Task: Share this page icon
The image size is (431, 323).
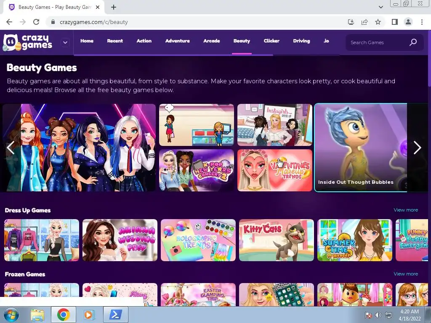Action: [x=364, y=22]
